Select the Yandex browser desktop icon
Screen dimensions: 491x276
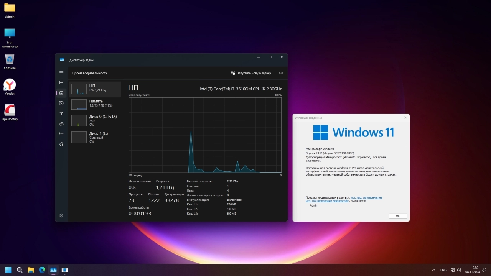(x=10, y=87)
